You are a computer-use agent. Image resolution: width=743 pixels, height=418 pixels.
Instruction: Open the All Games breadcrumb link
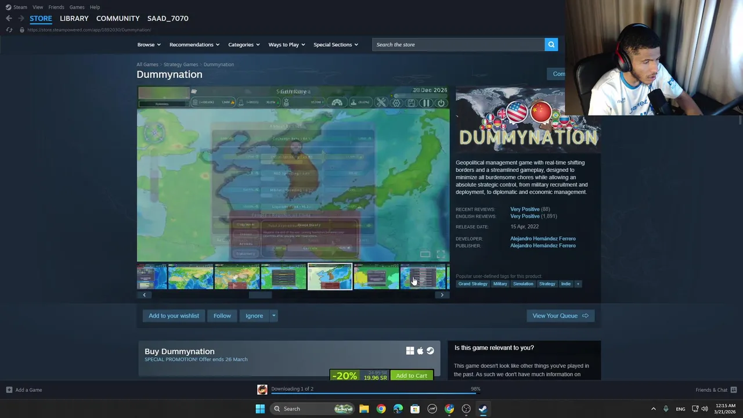pos(147,64)
